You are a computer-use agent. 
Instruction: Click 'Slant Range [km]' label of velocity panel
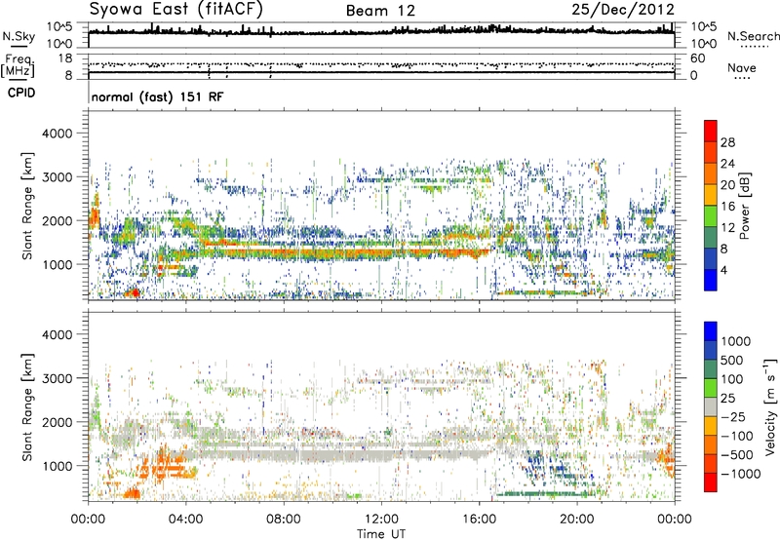[27, 406]
